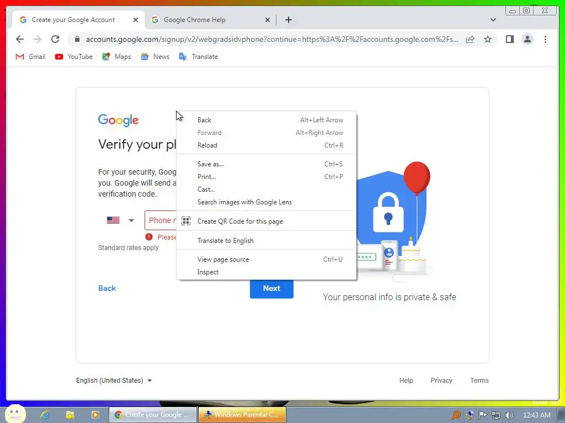Click the browser back arrow button
Image resolution: width=565 pixels, height=423 pixels.
pyautogui.click(x=20, y=39)
